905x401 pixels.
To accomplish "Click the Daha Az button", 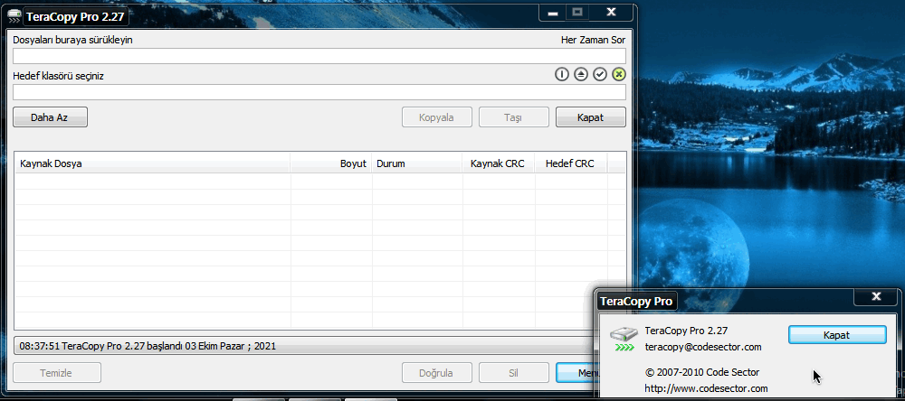I will tap(50, 117).
